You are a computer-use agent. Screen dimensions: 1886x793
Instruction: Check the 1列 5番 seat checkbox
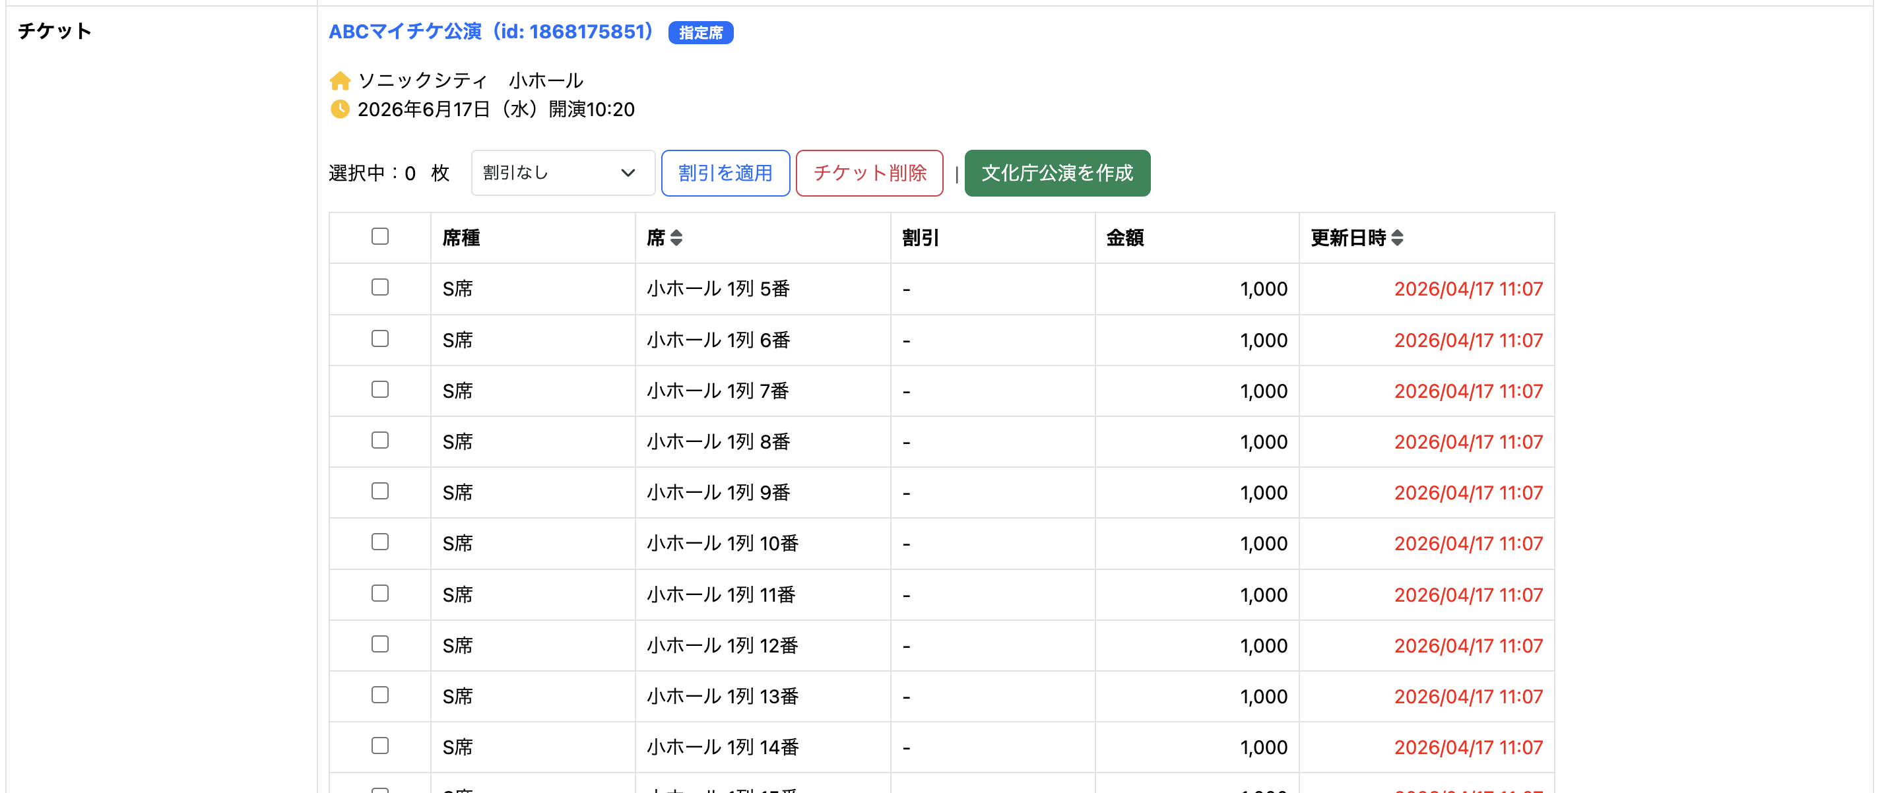coord(380,287)
